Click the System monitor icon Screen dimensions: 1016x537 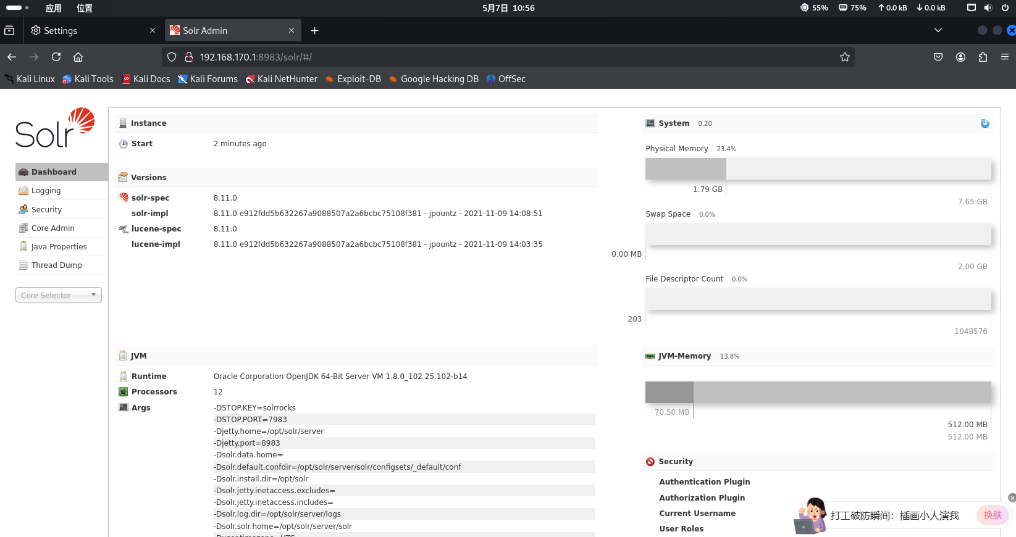pyautogui.click(x=650, y=123)
